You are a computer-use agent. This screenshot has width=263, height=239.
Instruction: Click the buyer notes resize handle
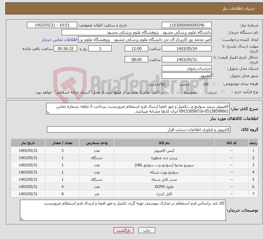coord(22,219)
